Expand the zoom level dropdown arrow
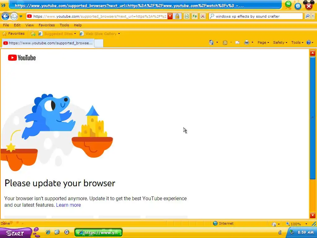 pyautogui.click(x=306, y=224)
